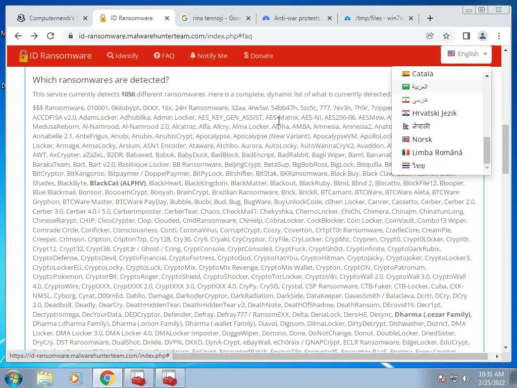Open the Identify nav link
The width and height of the screenshot is (517, 388).
[123, 56]
